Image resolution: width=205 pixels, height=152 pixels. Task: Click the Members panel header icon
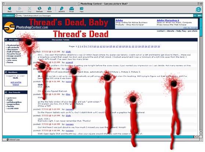click(x=6, y=72)
